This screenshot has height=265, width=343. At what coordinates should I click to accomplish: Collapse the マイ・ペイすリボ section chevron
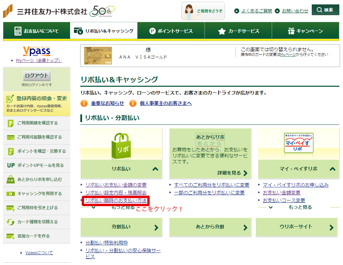332,169
